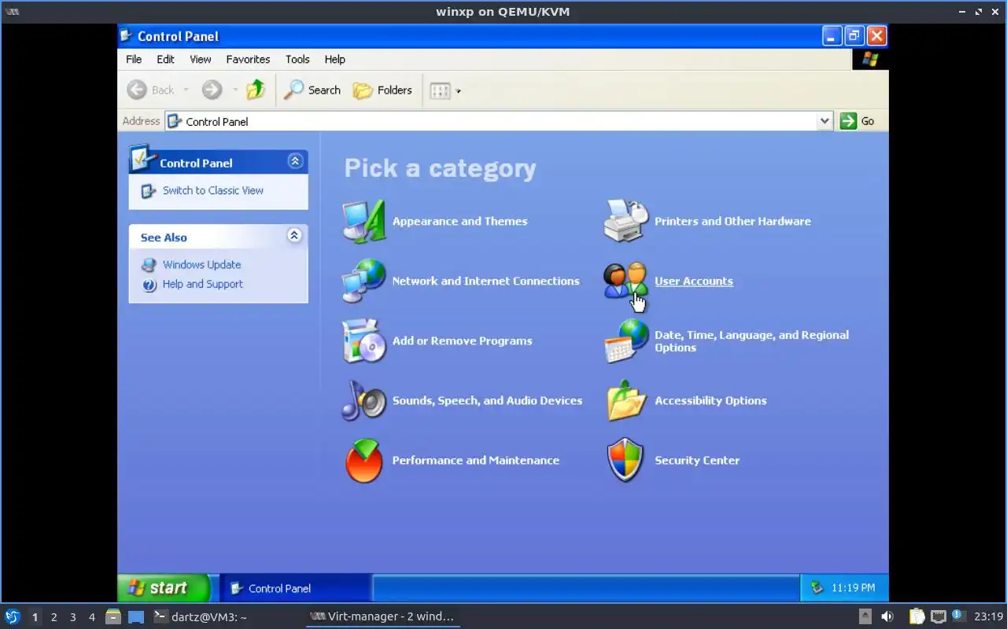Click Add or Remove Programs link text
1007x629 pixels.
click(462, 341)
